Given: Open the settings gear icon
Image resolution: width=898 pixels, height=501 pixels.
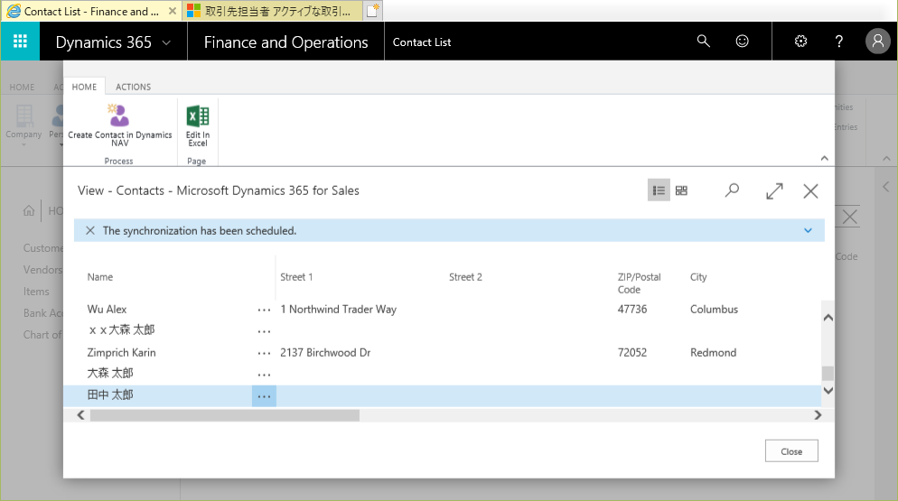Looking at the screenshot, I should (800, 42).
